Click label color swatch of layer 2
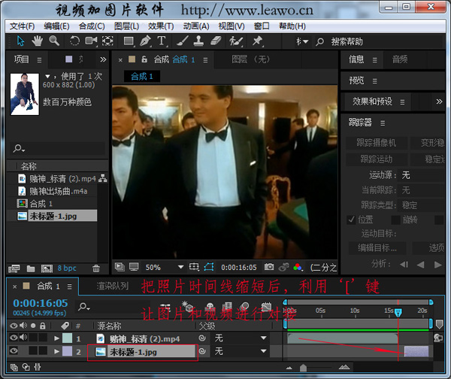This screenshot has width=451, height=379. coord(68,351)
